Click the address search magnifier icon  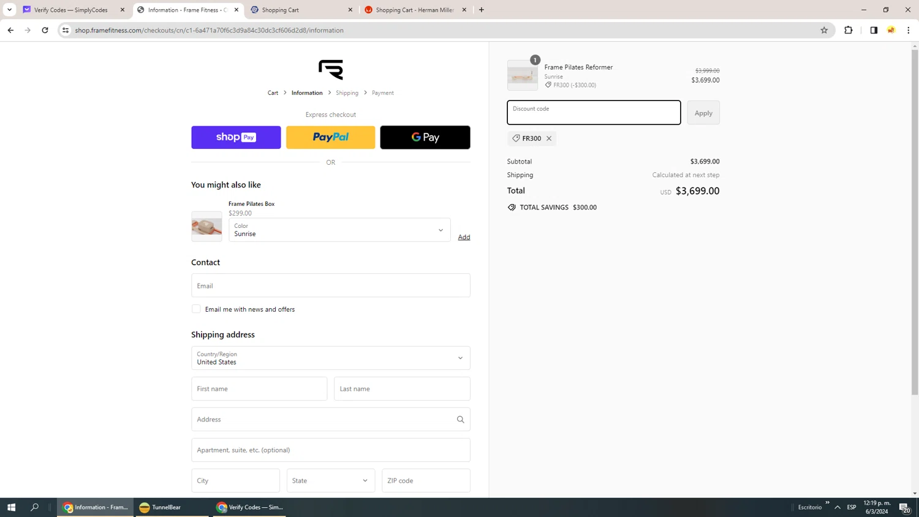460,420
